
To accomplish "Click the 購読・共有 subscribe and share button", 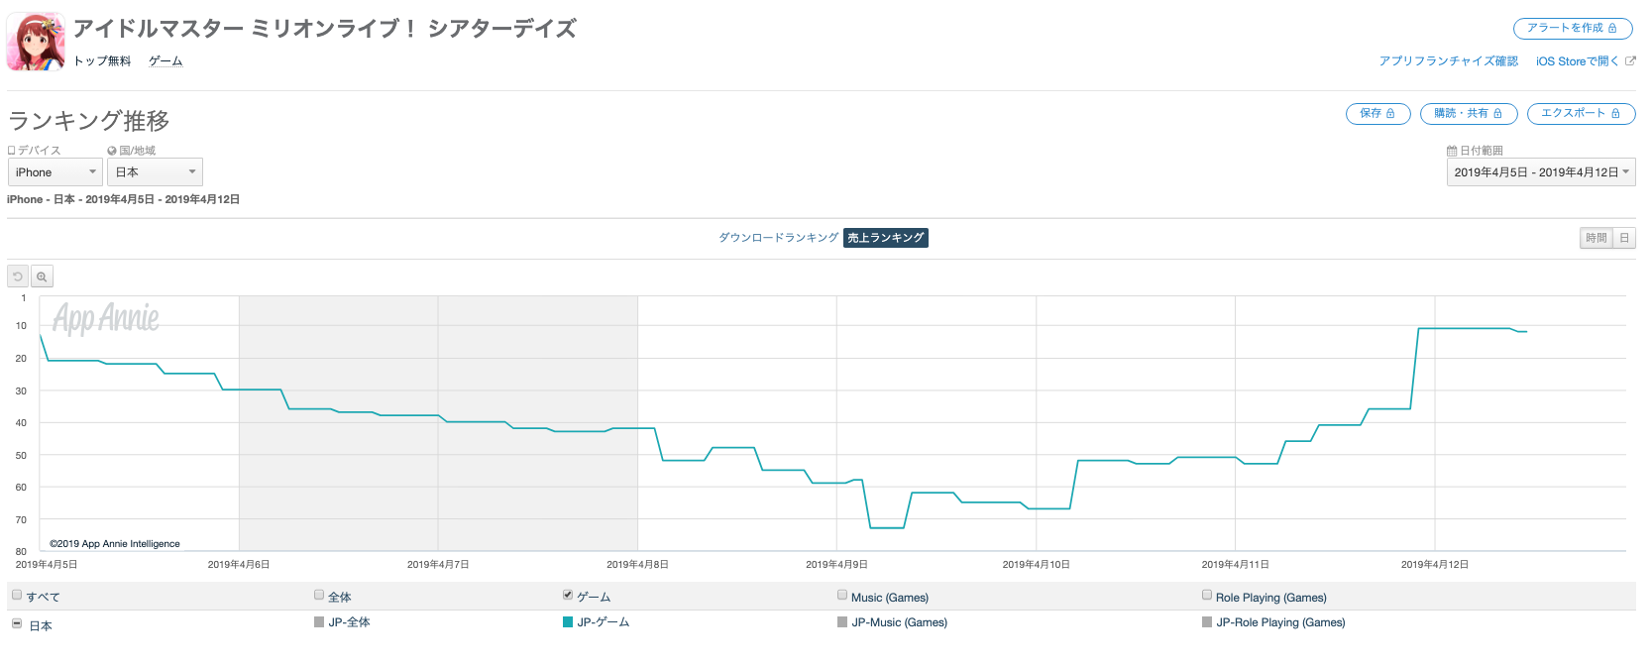I will [1469, 113].
